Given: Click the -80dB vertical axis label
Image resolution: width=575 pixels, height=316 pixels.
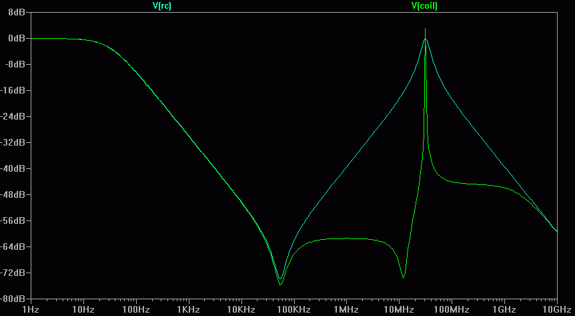Looking at the screenshot, I should tap(13, 299).
